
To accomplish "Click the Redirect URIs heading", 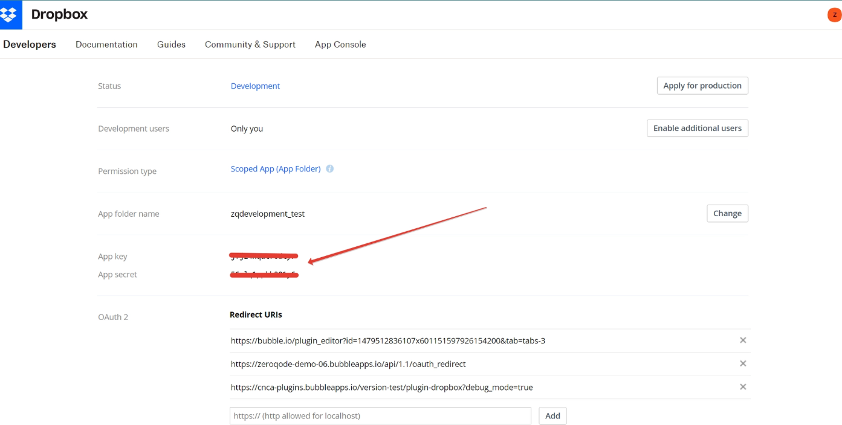I will pyautogui.click(x=256, y=315).
